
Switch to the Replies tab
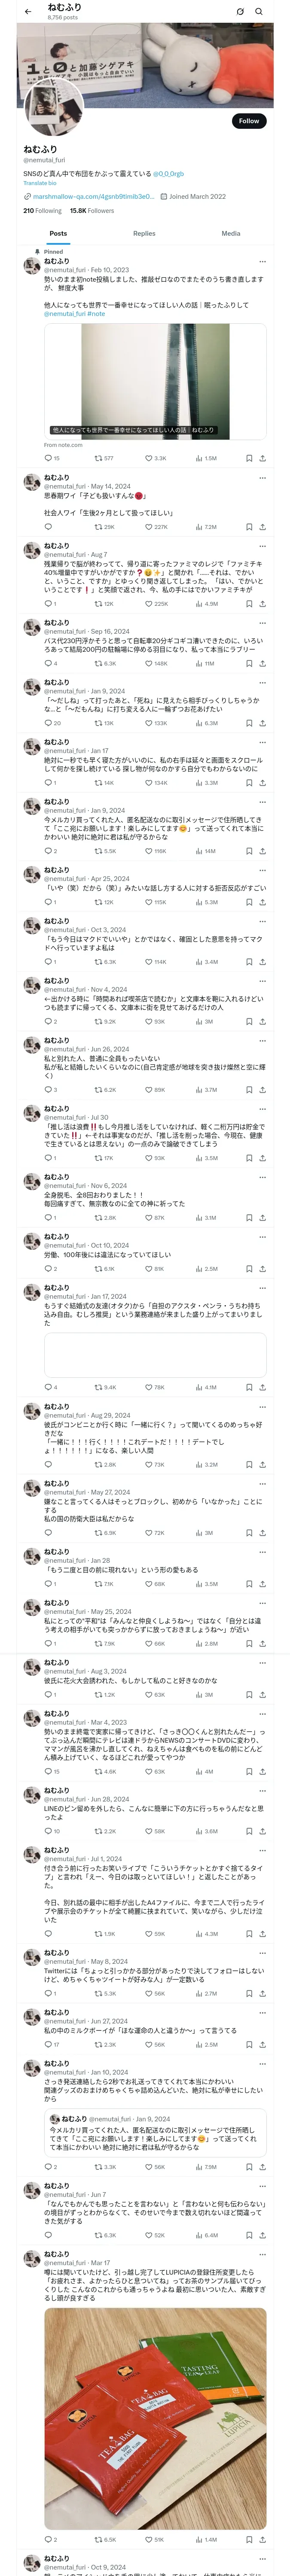pos(144,233)
